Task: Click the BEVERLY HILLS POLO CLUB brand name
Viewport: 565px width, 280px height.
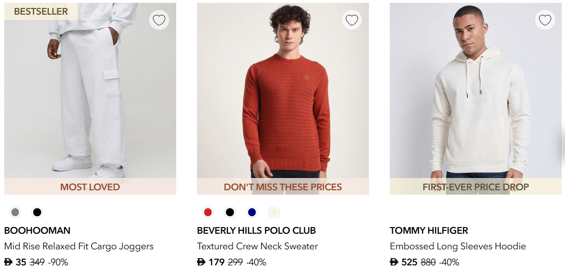Action: coord(256,231)
